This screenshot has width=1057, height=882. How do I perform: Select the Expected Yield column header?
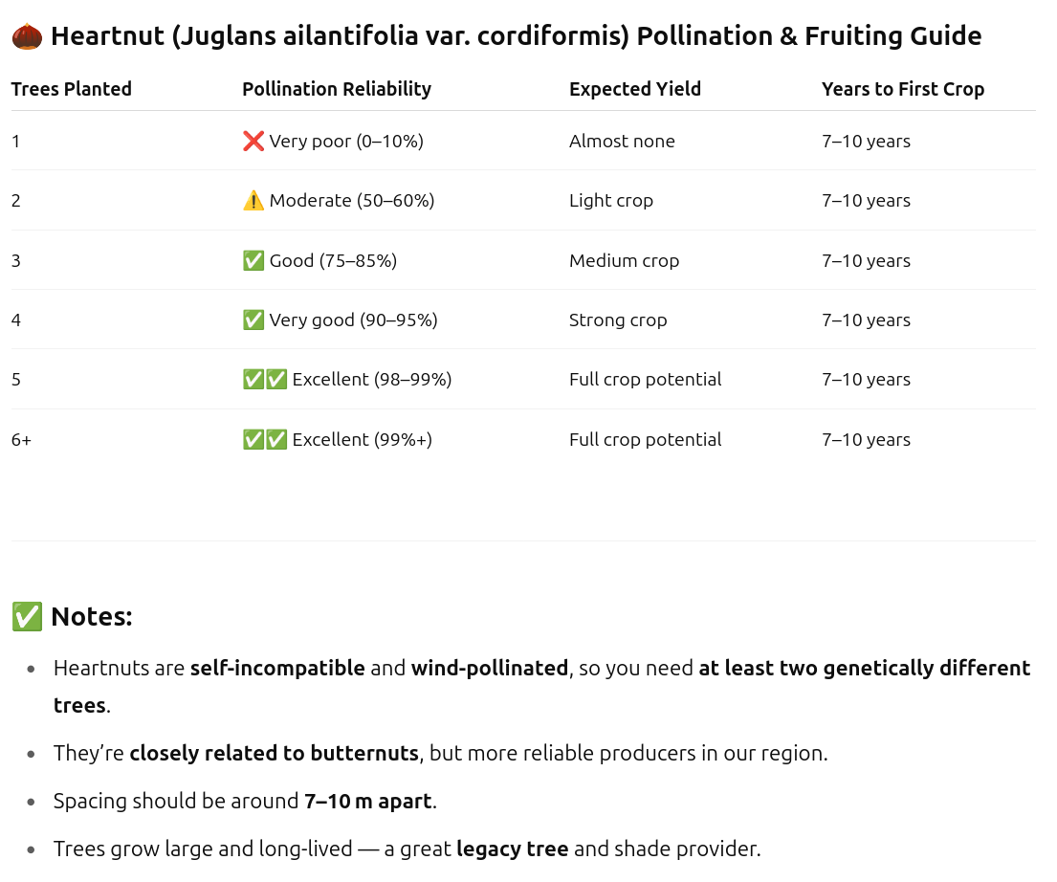tap(635, 89)
